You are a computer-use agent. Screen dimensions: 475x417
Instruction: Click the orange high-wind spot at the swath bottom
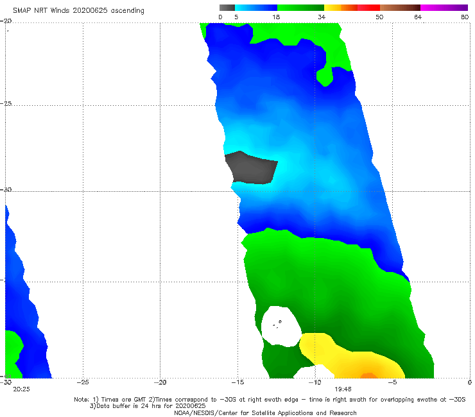(368, 375)
